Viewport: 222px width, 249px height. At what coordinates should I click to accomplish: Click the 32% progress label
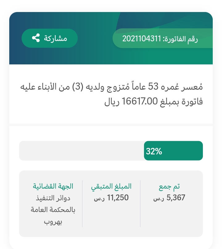click(x=154, y=151)
